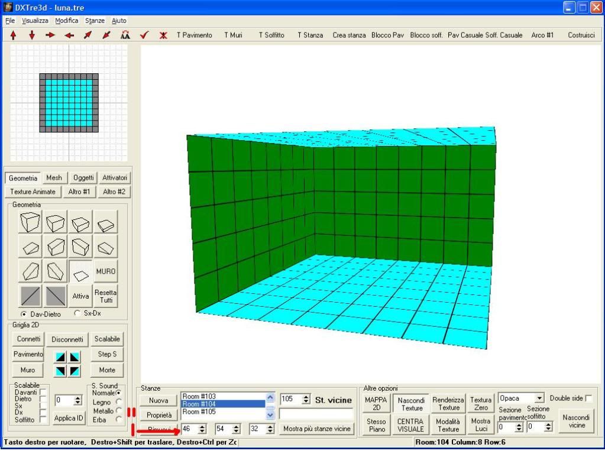Click the red X toolbar icon

[163, 35]
